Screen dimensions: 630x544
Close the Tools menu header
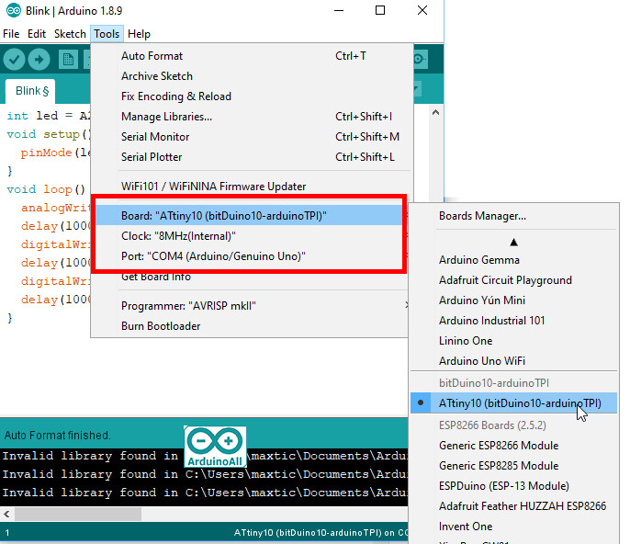(107, 34)
